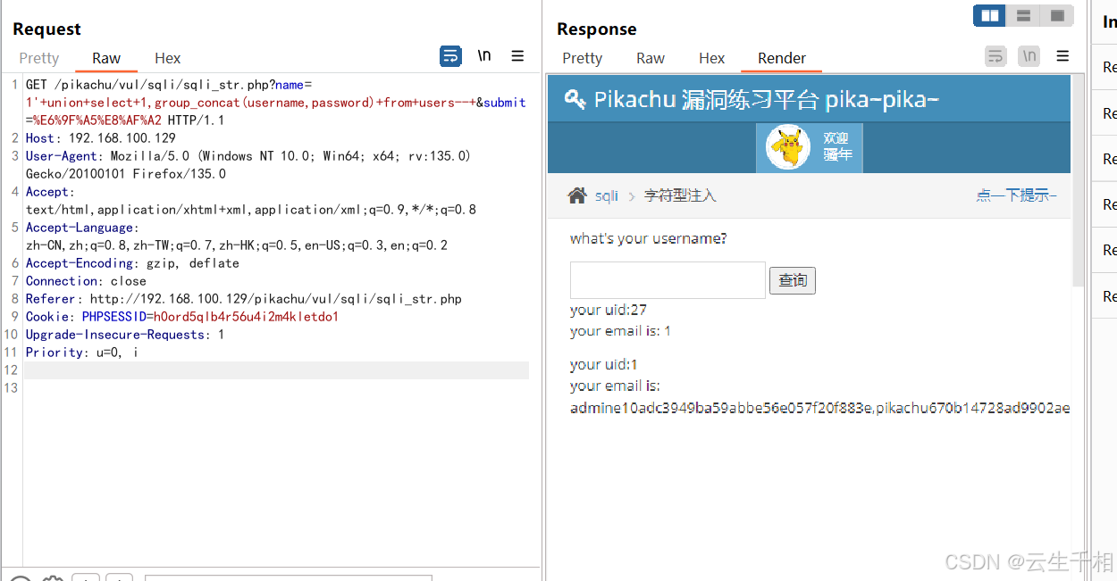Click the home icon in breadcrumb
The width and height of the screenshot is (1117, 581).
pos(577,195)
